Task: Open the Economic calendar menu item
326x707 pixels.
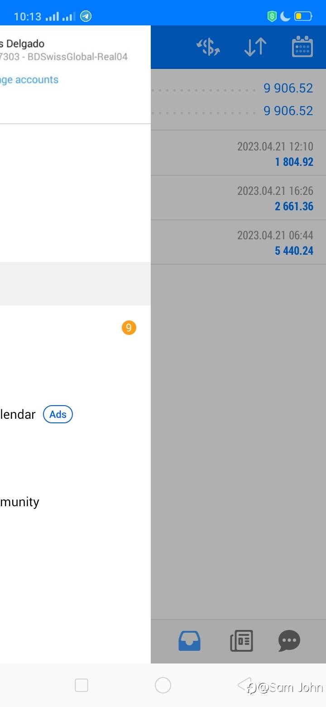Action: [x=17, y=414]
